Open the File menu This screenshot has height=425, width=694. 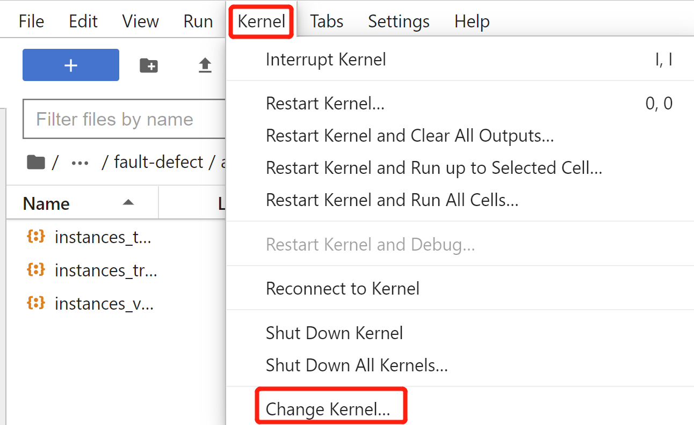pyautogui.click(x=31, y=21)
